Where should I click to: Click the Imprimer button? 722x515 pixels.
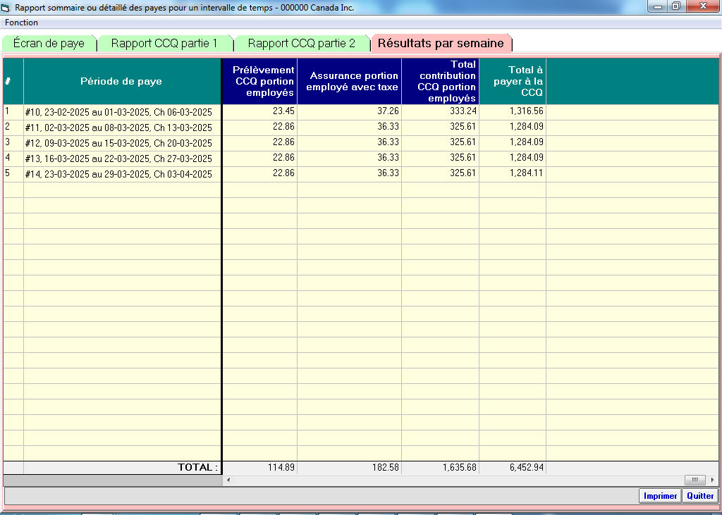[x=660, y=496]
